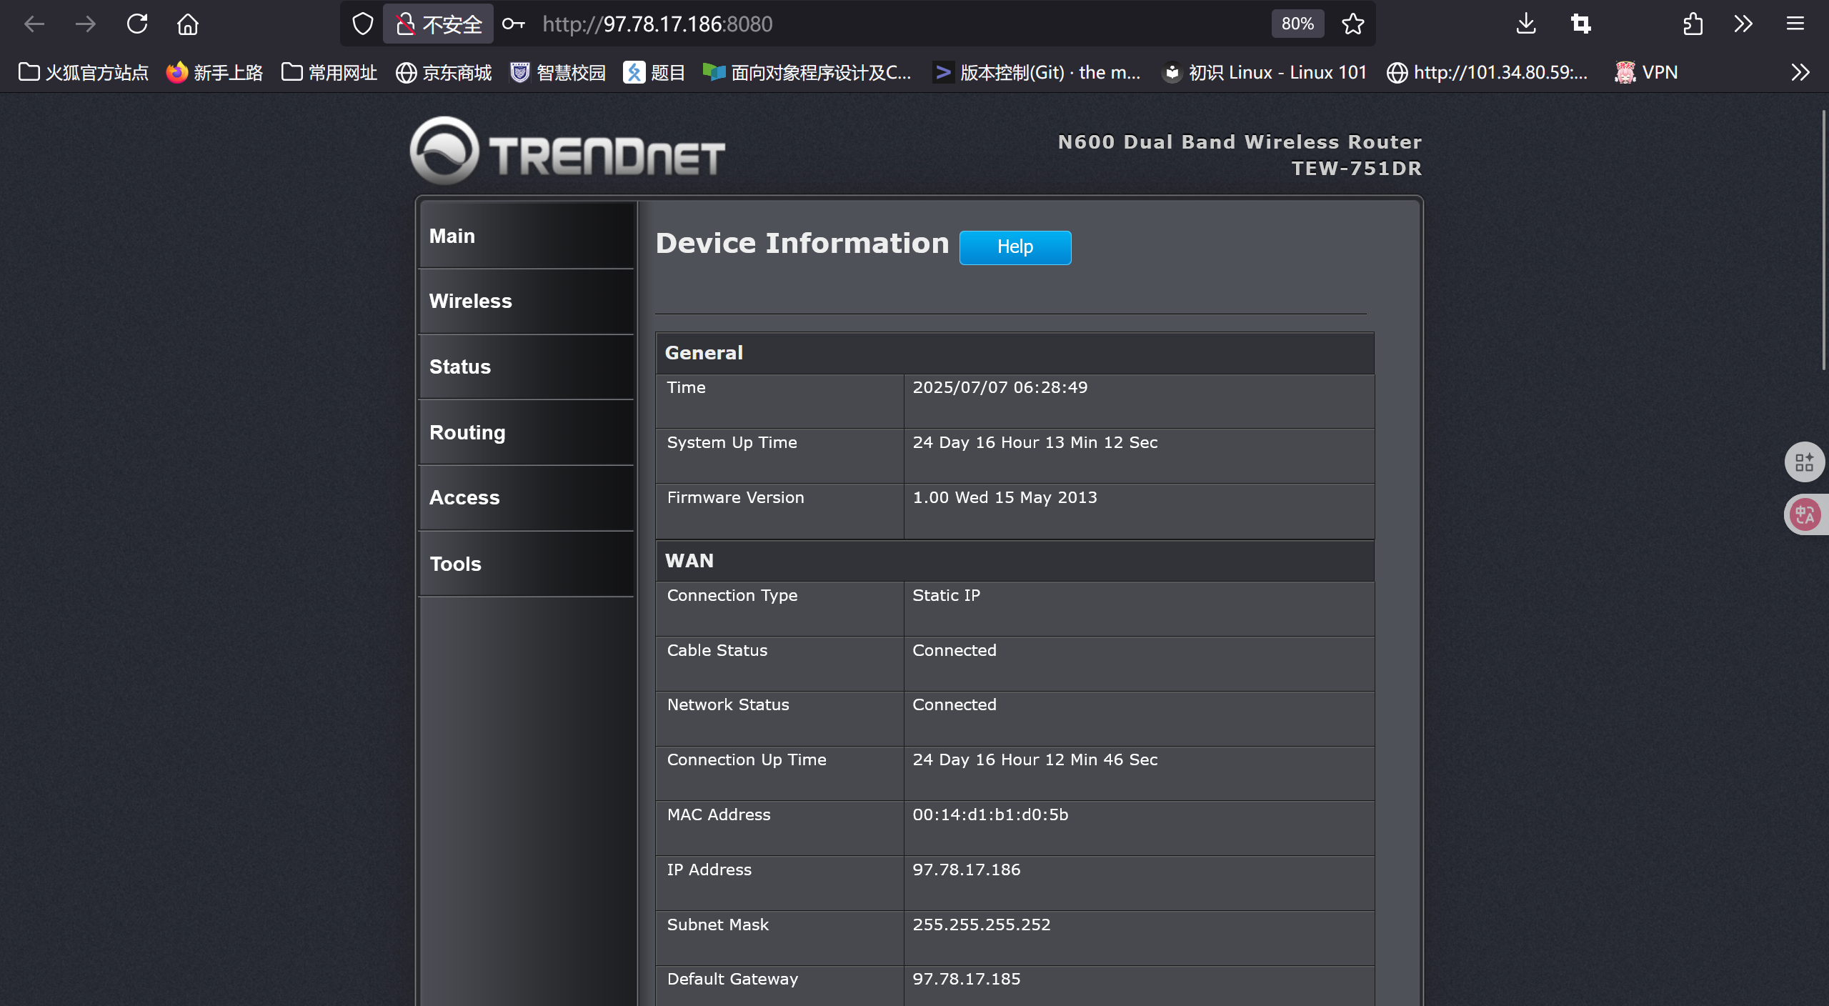Bookmark this page with the star icon
The height and width of the screenshot is (1006, 1829).
click(x=1353, y=24)
